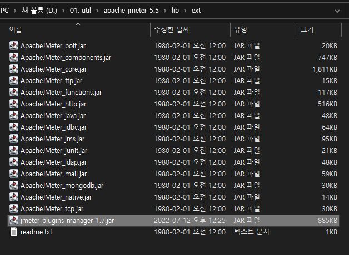Click the ApacheJMeter_bolt.jar file icon
Image resolution: width=349 pixels, height=255 pixels.
coord(14,45)
